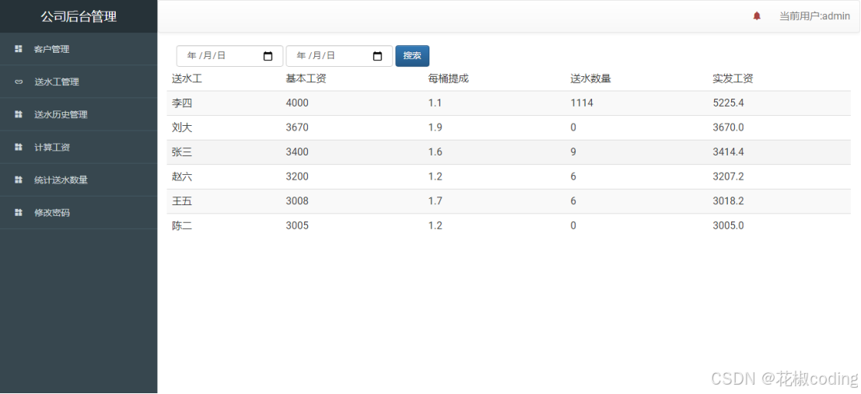
Task: Open 修改密码 menu item
Action: coord(79,212)
